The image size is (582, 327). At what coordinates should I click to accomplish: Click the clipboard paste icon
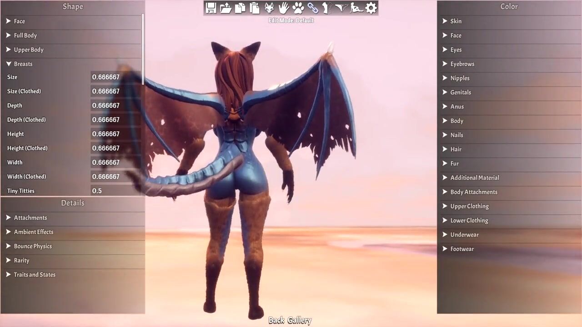point(255,8)
